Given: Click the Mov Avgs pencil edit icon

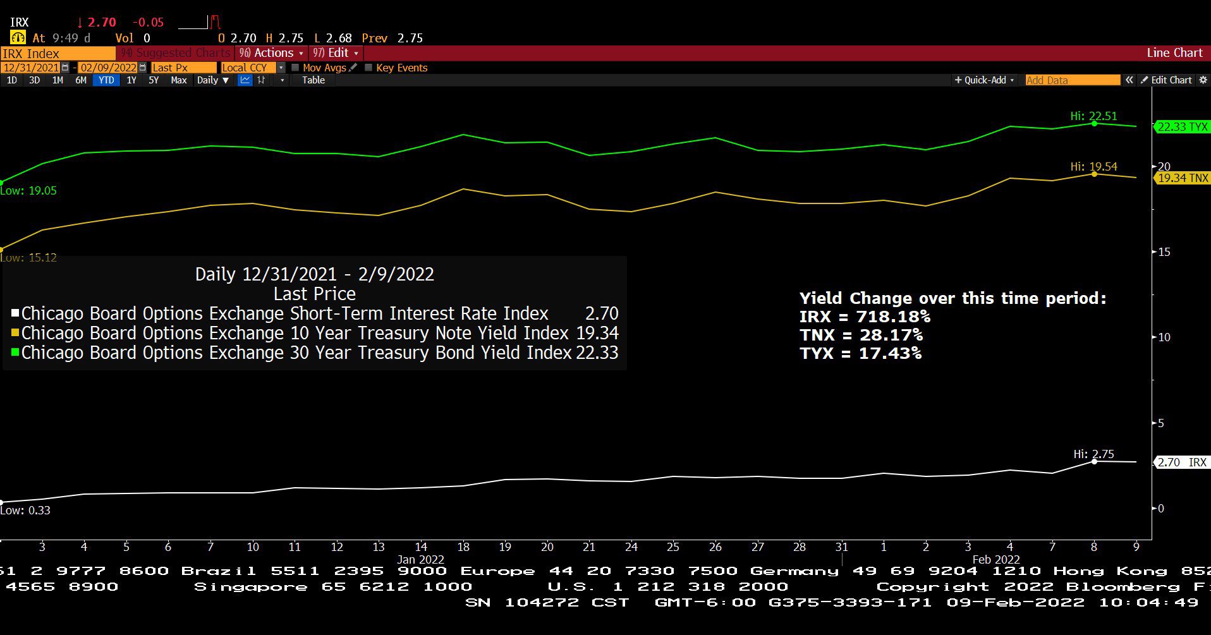Looking at the screenshot, I should (353, 68).
